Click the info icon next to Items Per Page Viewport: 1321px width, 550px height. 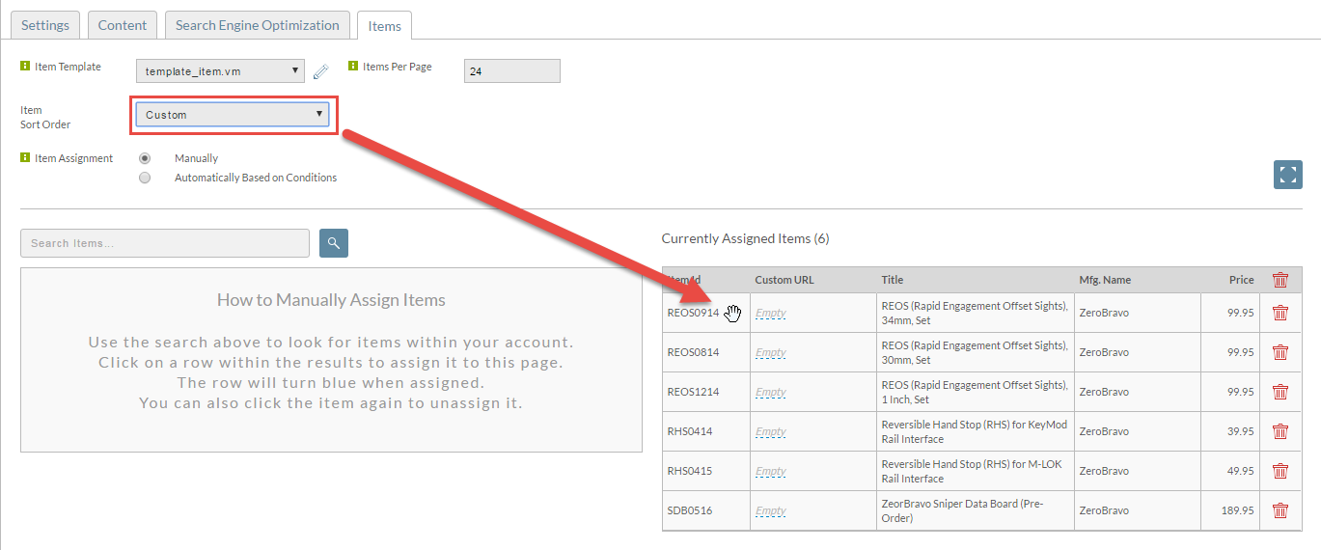click(x=353, y=67)
